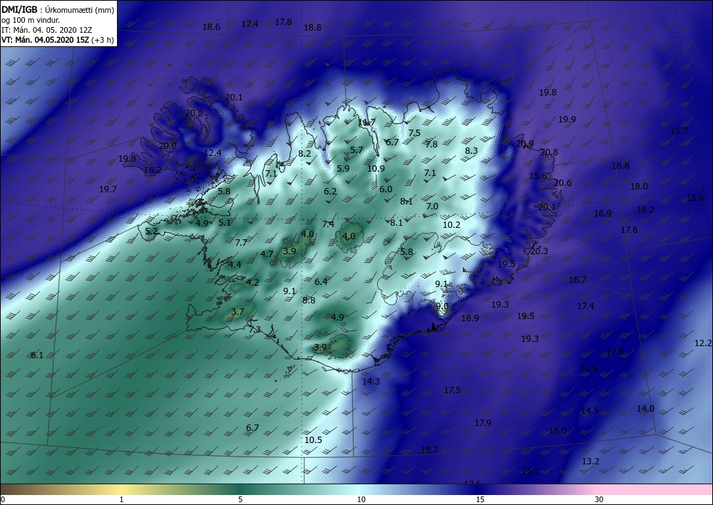This screenshot has height=505, width=713.
Task: Click the map value '6.0'
Action: click(386, 189)
